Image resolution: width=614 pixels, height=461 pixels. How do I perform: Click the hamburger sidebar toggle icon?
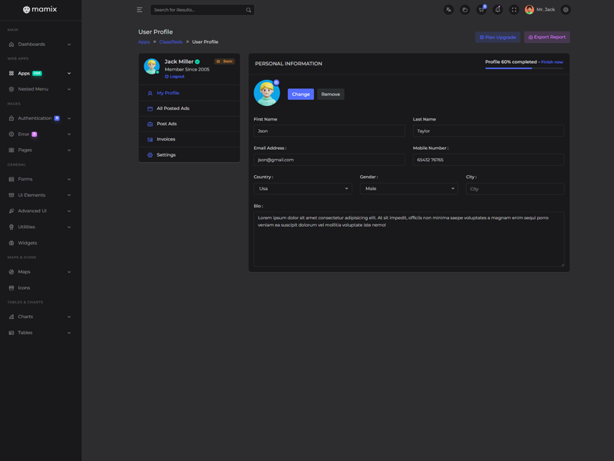[x=140, y=10]
